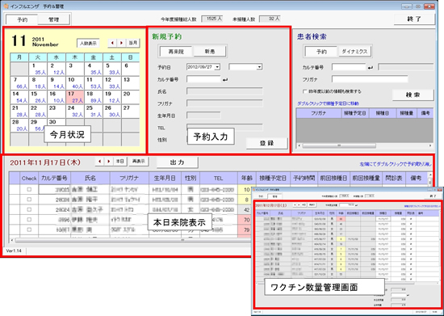Switch to the 管理 tab at top left
This screenshot has height=316, width=444.
pos(54,19)
